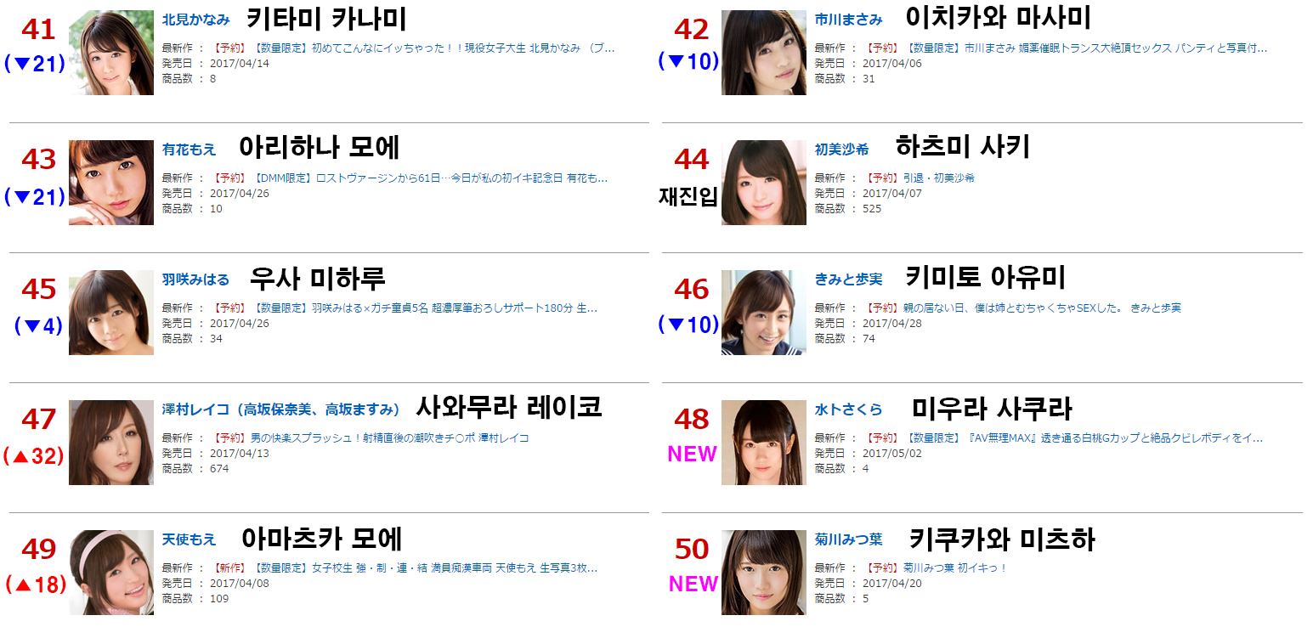Open the 市川まさみ name link
Image resolution: width=1313 pixels, height=638 pixels.
coord(848,20)
